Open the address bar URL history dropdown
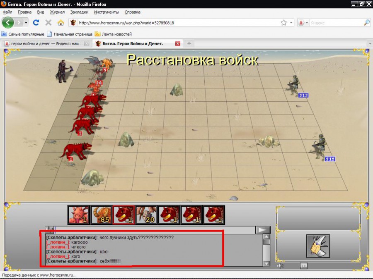 pos(291,23)
